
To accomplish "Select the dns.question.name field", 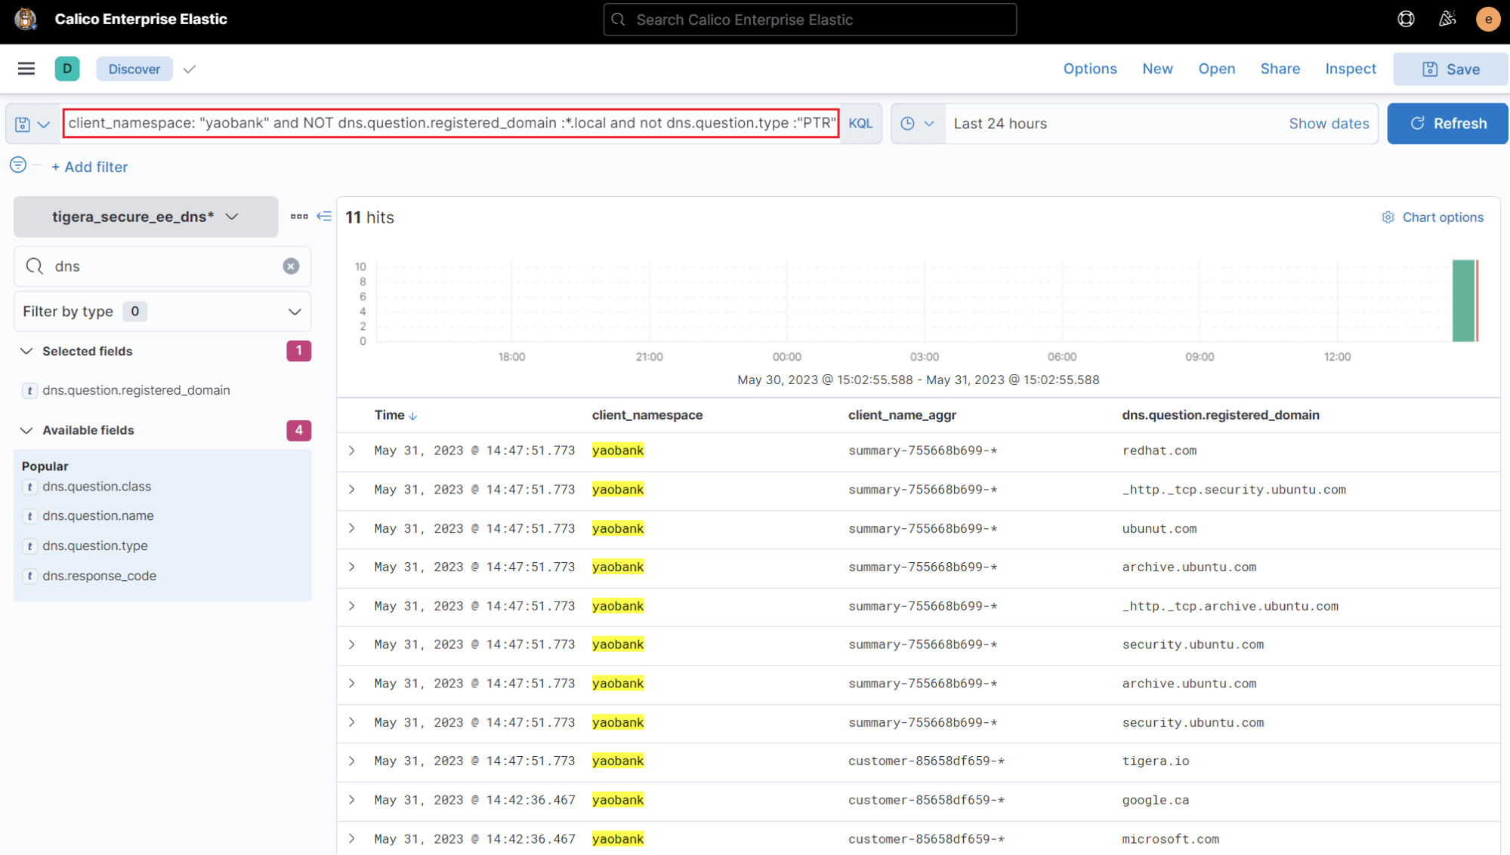I will pos(97,516).
